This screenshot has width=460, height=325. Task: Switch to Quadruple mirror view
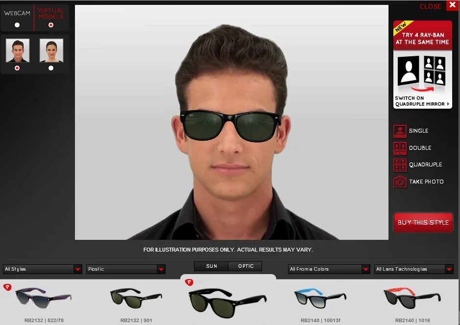400,164
